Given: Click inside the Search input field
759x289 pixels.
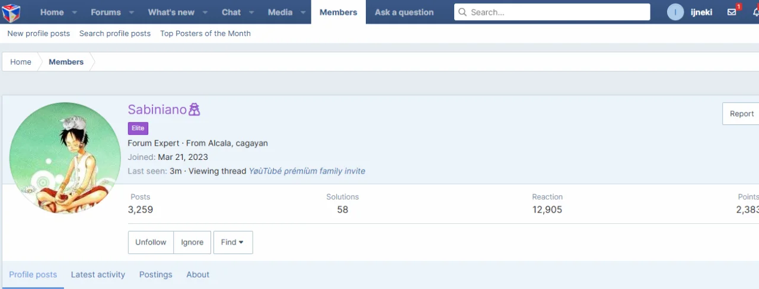Looking at the screenshot, I should [x=552, y=12].
